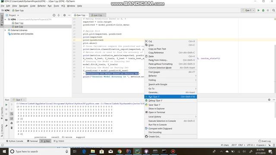
Task: Open the Que-1 run configuration dropdown
Action: tap(248, 10)
